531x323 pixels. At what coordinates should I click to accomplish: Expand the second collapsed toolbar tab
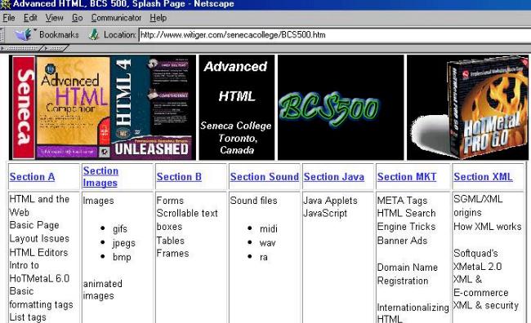[54, 48]
